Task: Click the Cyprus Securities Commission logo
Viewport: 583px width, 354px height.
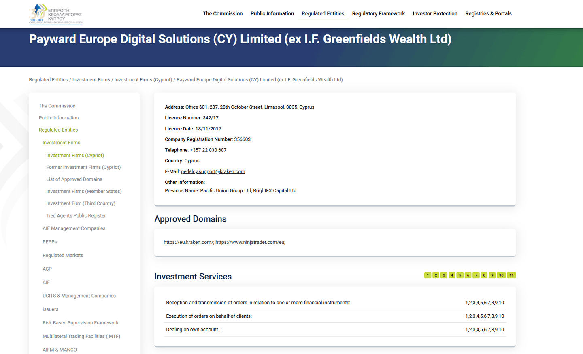Action: click(56, 14)
